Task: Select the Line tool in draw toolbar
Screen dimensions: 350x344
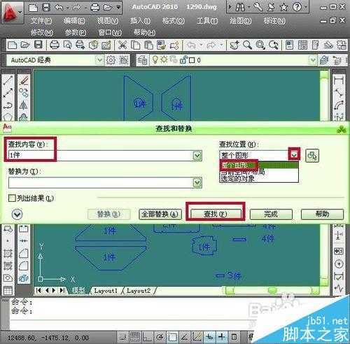Action: pos(8,80)
